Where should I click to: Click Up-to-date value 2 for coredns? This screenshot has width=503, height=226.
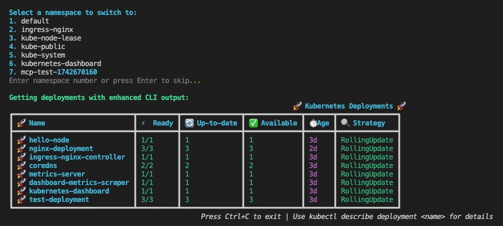click(x=187, y=165)
